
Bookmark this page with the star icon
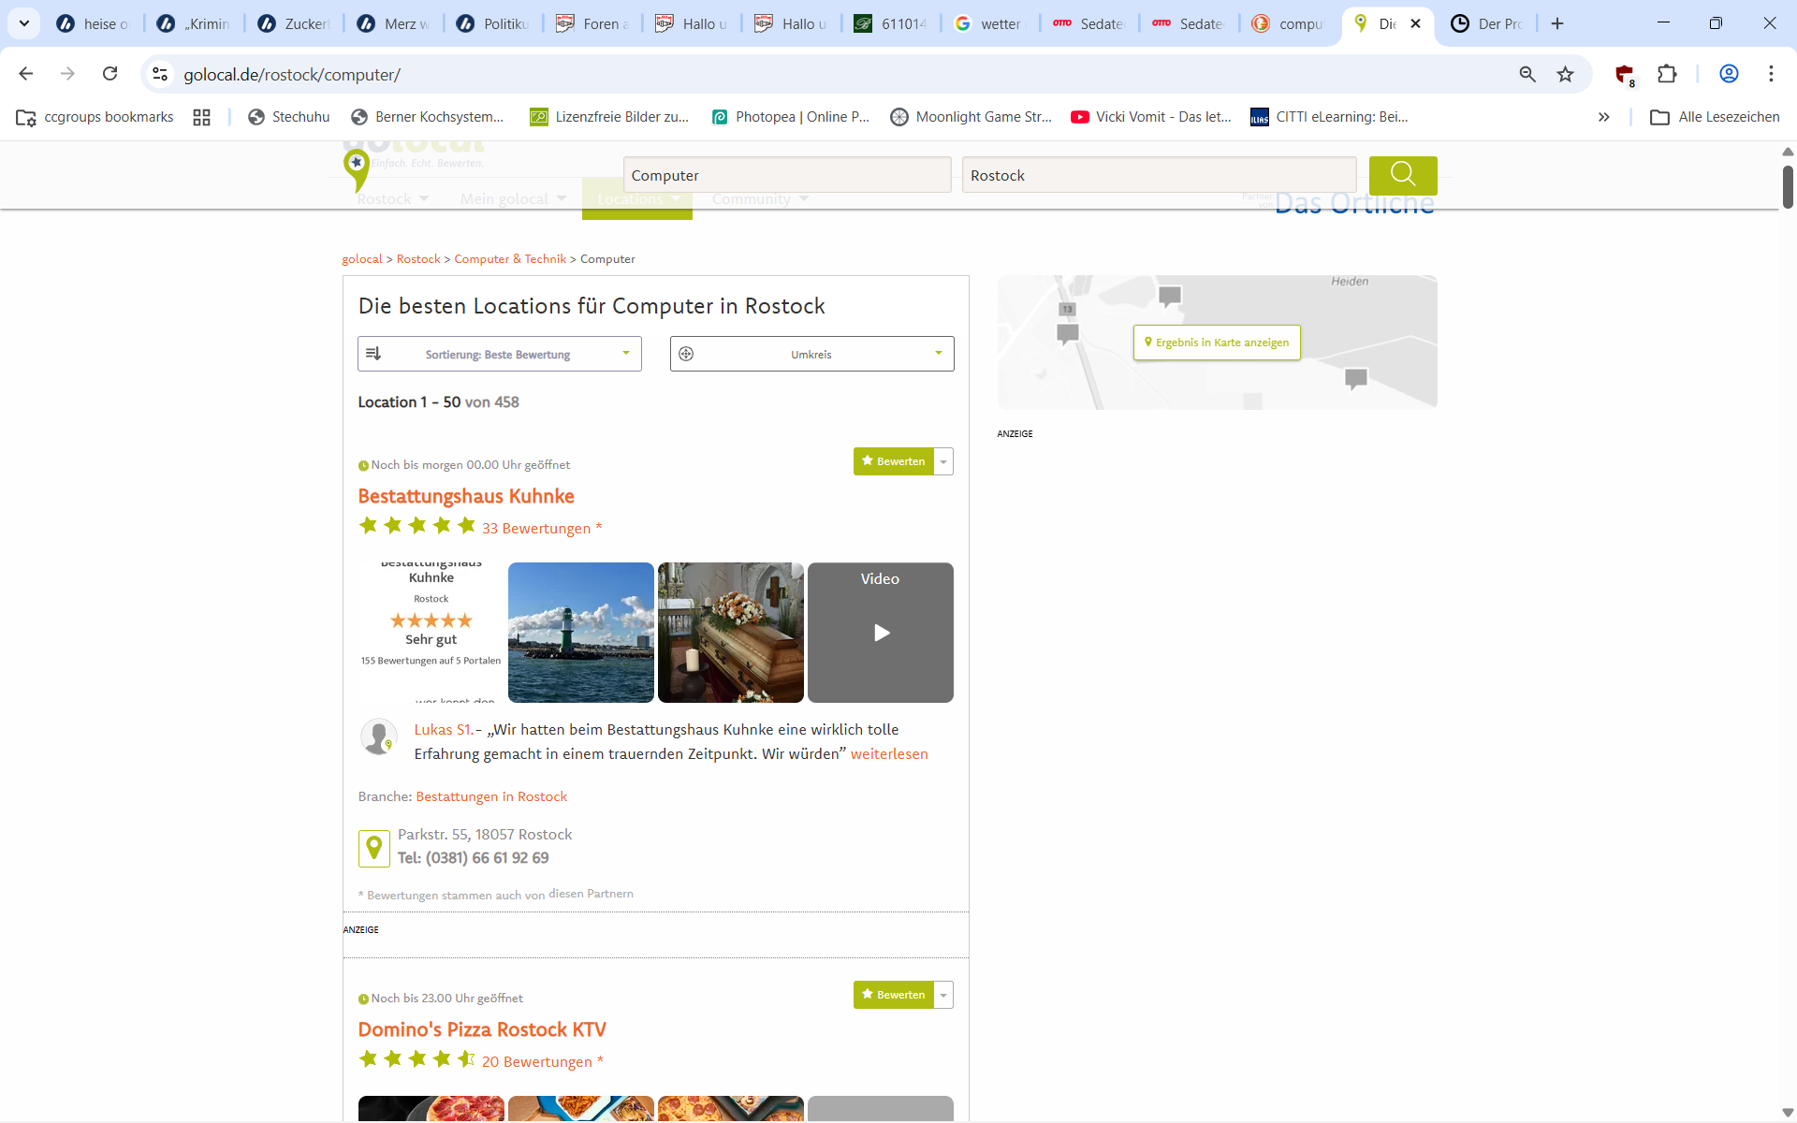[x=1565, y=74]
